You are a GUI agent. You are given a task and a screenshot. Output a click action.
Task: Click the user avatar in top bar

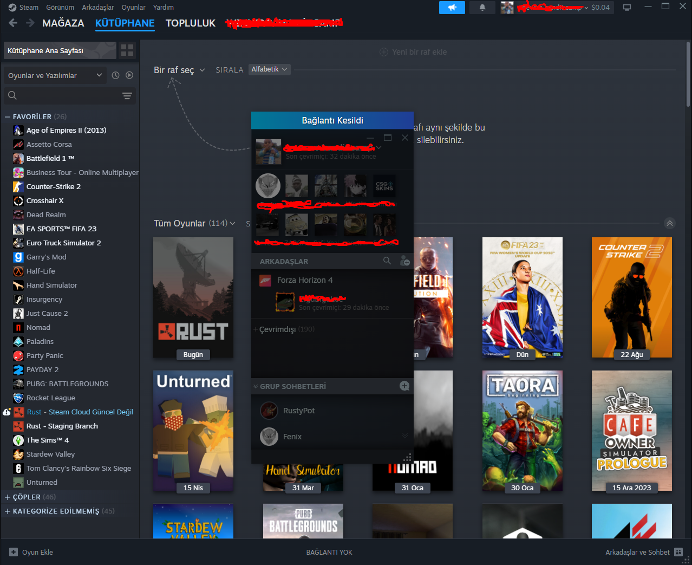click(x=507, y=8)
